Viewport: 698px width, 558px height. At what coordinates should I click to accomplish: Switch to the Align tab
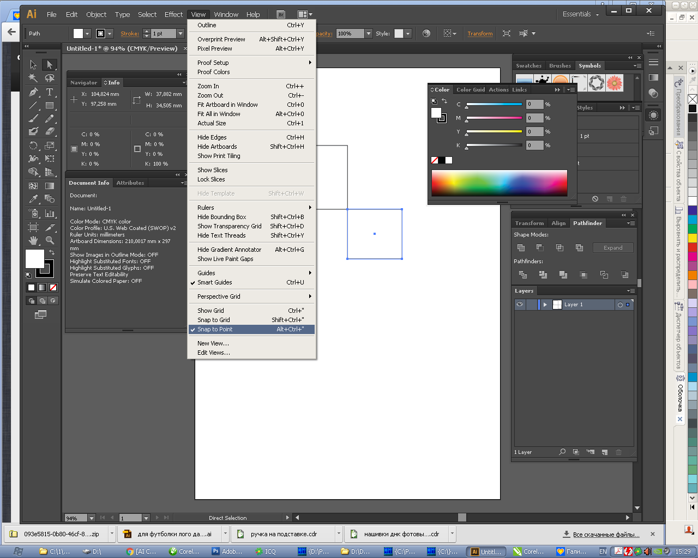coord(558,223)
